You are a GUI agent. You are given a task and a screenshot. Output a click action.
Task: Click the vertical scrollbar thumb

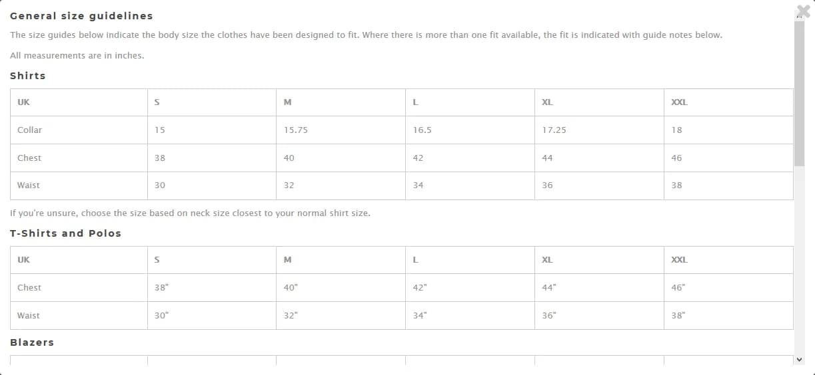[x=800, y=93]
